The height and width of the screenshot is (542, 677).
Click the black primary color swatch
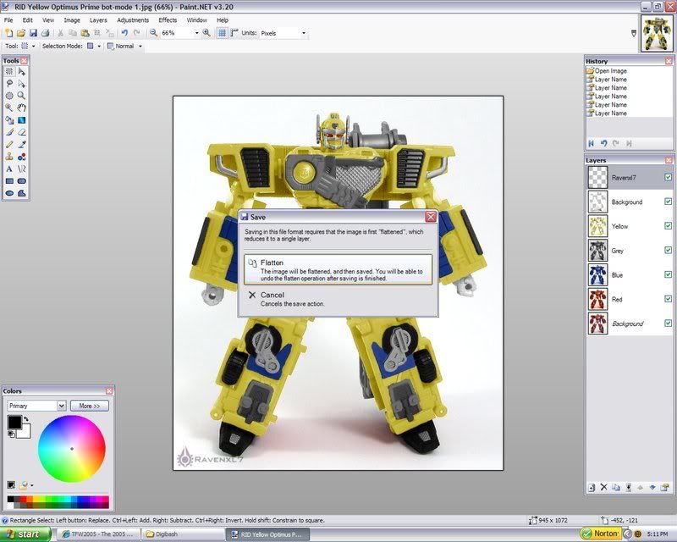[x=14, y=423]
